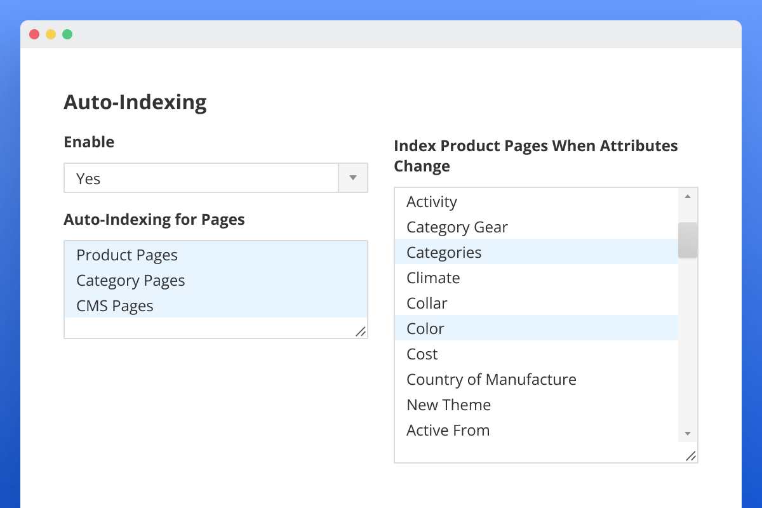Click the Enable dropdown arrow button
The width and height of the screenshot is (762, 508).
(352, 178)
